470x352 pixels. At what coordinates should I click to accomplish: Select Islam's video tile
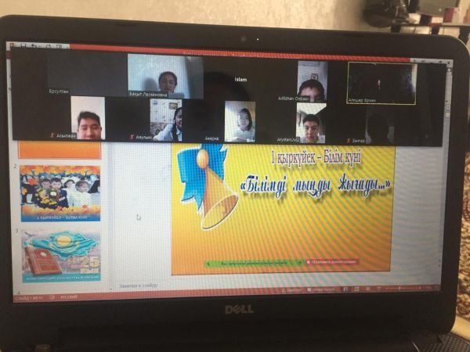241,80
